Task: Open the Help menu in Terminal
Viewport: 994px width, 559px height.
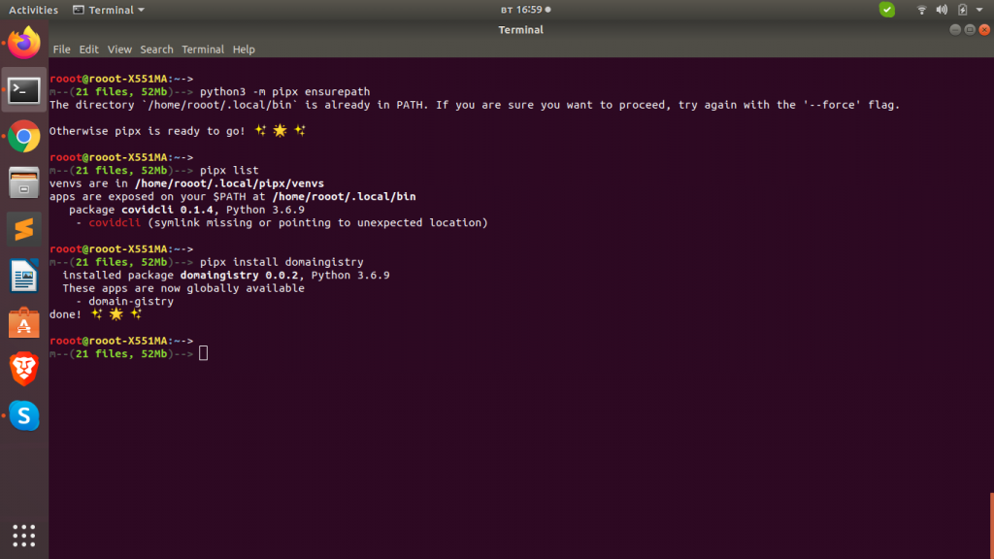Action: (244, 49)
